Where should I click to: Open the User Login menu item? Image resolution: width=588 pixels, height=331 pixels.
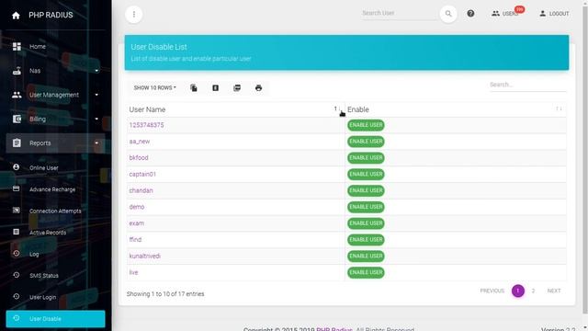(55, 297)
